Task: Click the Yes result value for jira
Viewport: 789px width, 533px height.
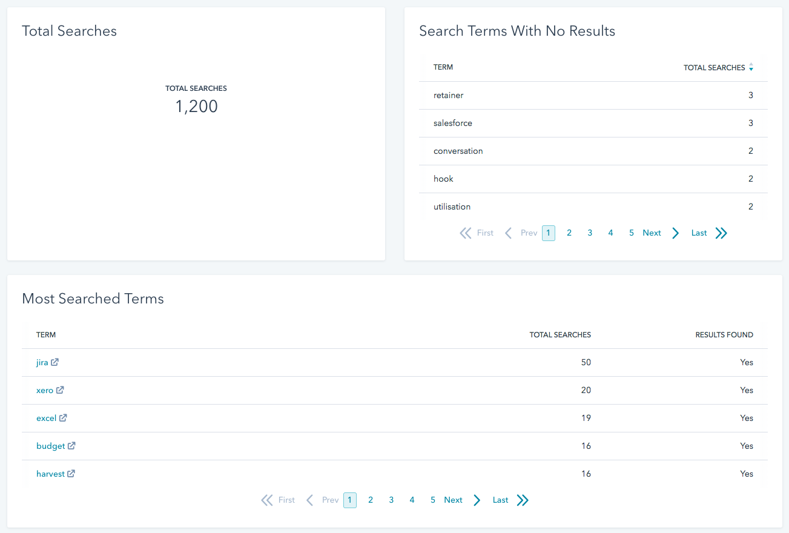Action: pyautogui.click(x=747, y=363)
